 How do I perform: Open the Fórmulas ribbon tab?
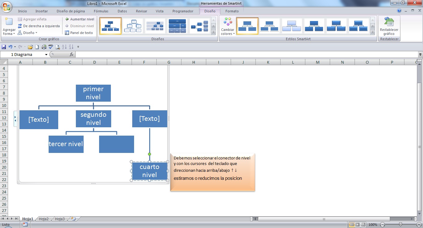101,11
